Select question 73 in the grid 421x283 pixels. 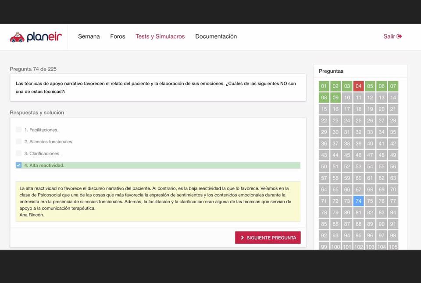tap(347, 201)
